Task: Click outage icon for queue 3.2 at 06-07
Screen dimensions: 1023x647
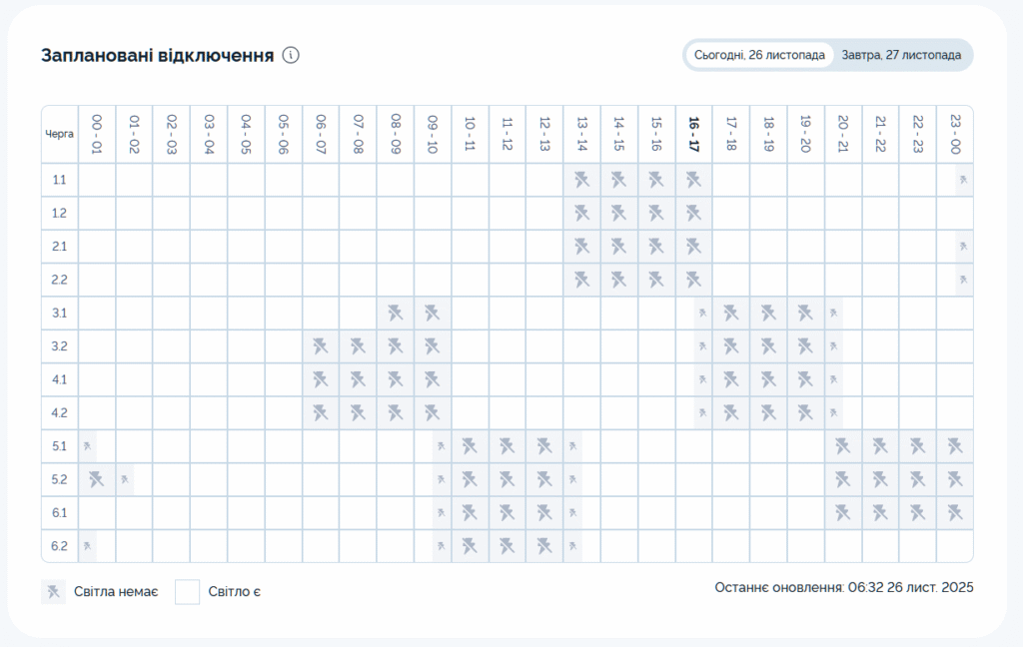Action: tap(321, 346)
